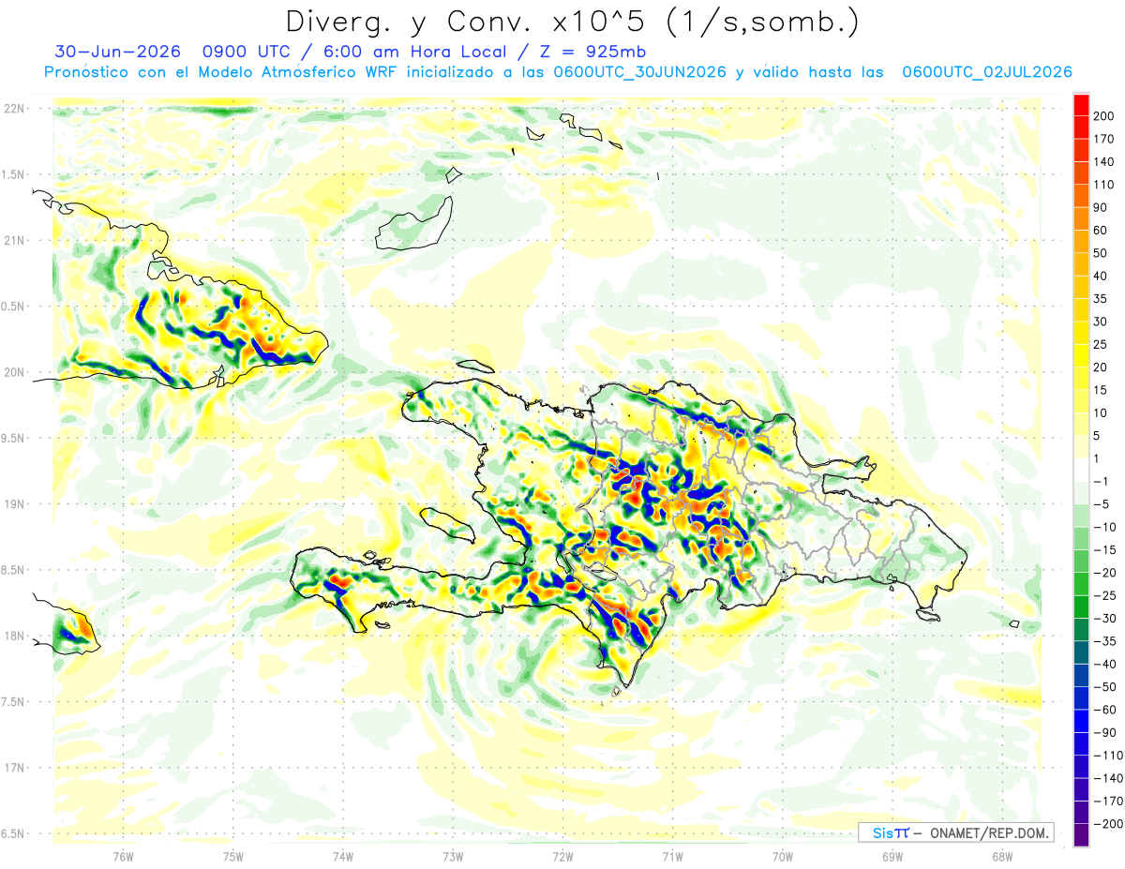Click latitude label '18N'

click(x=14, y=636)
